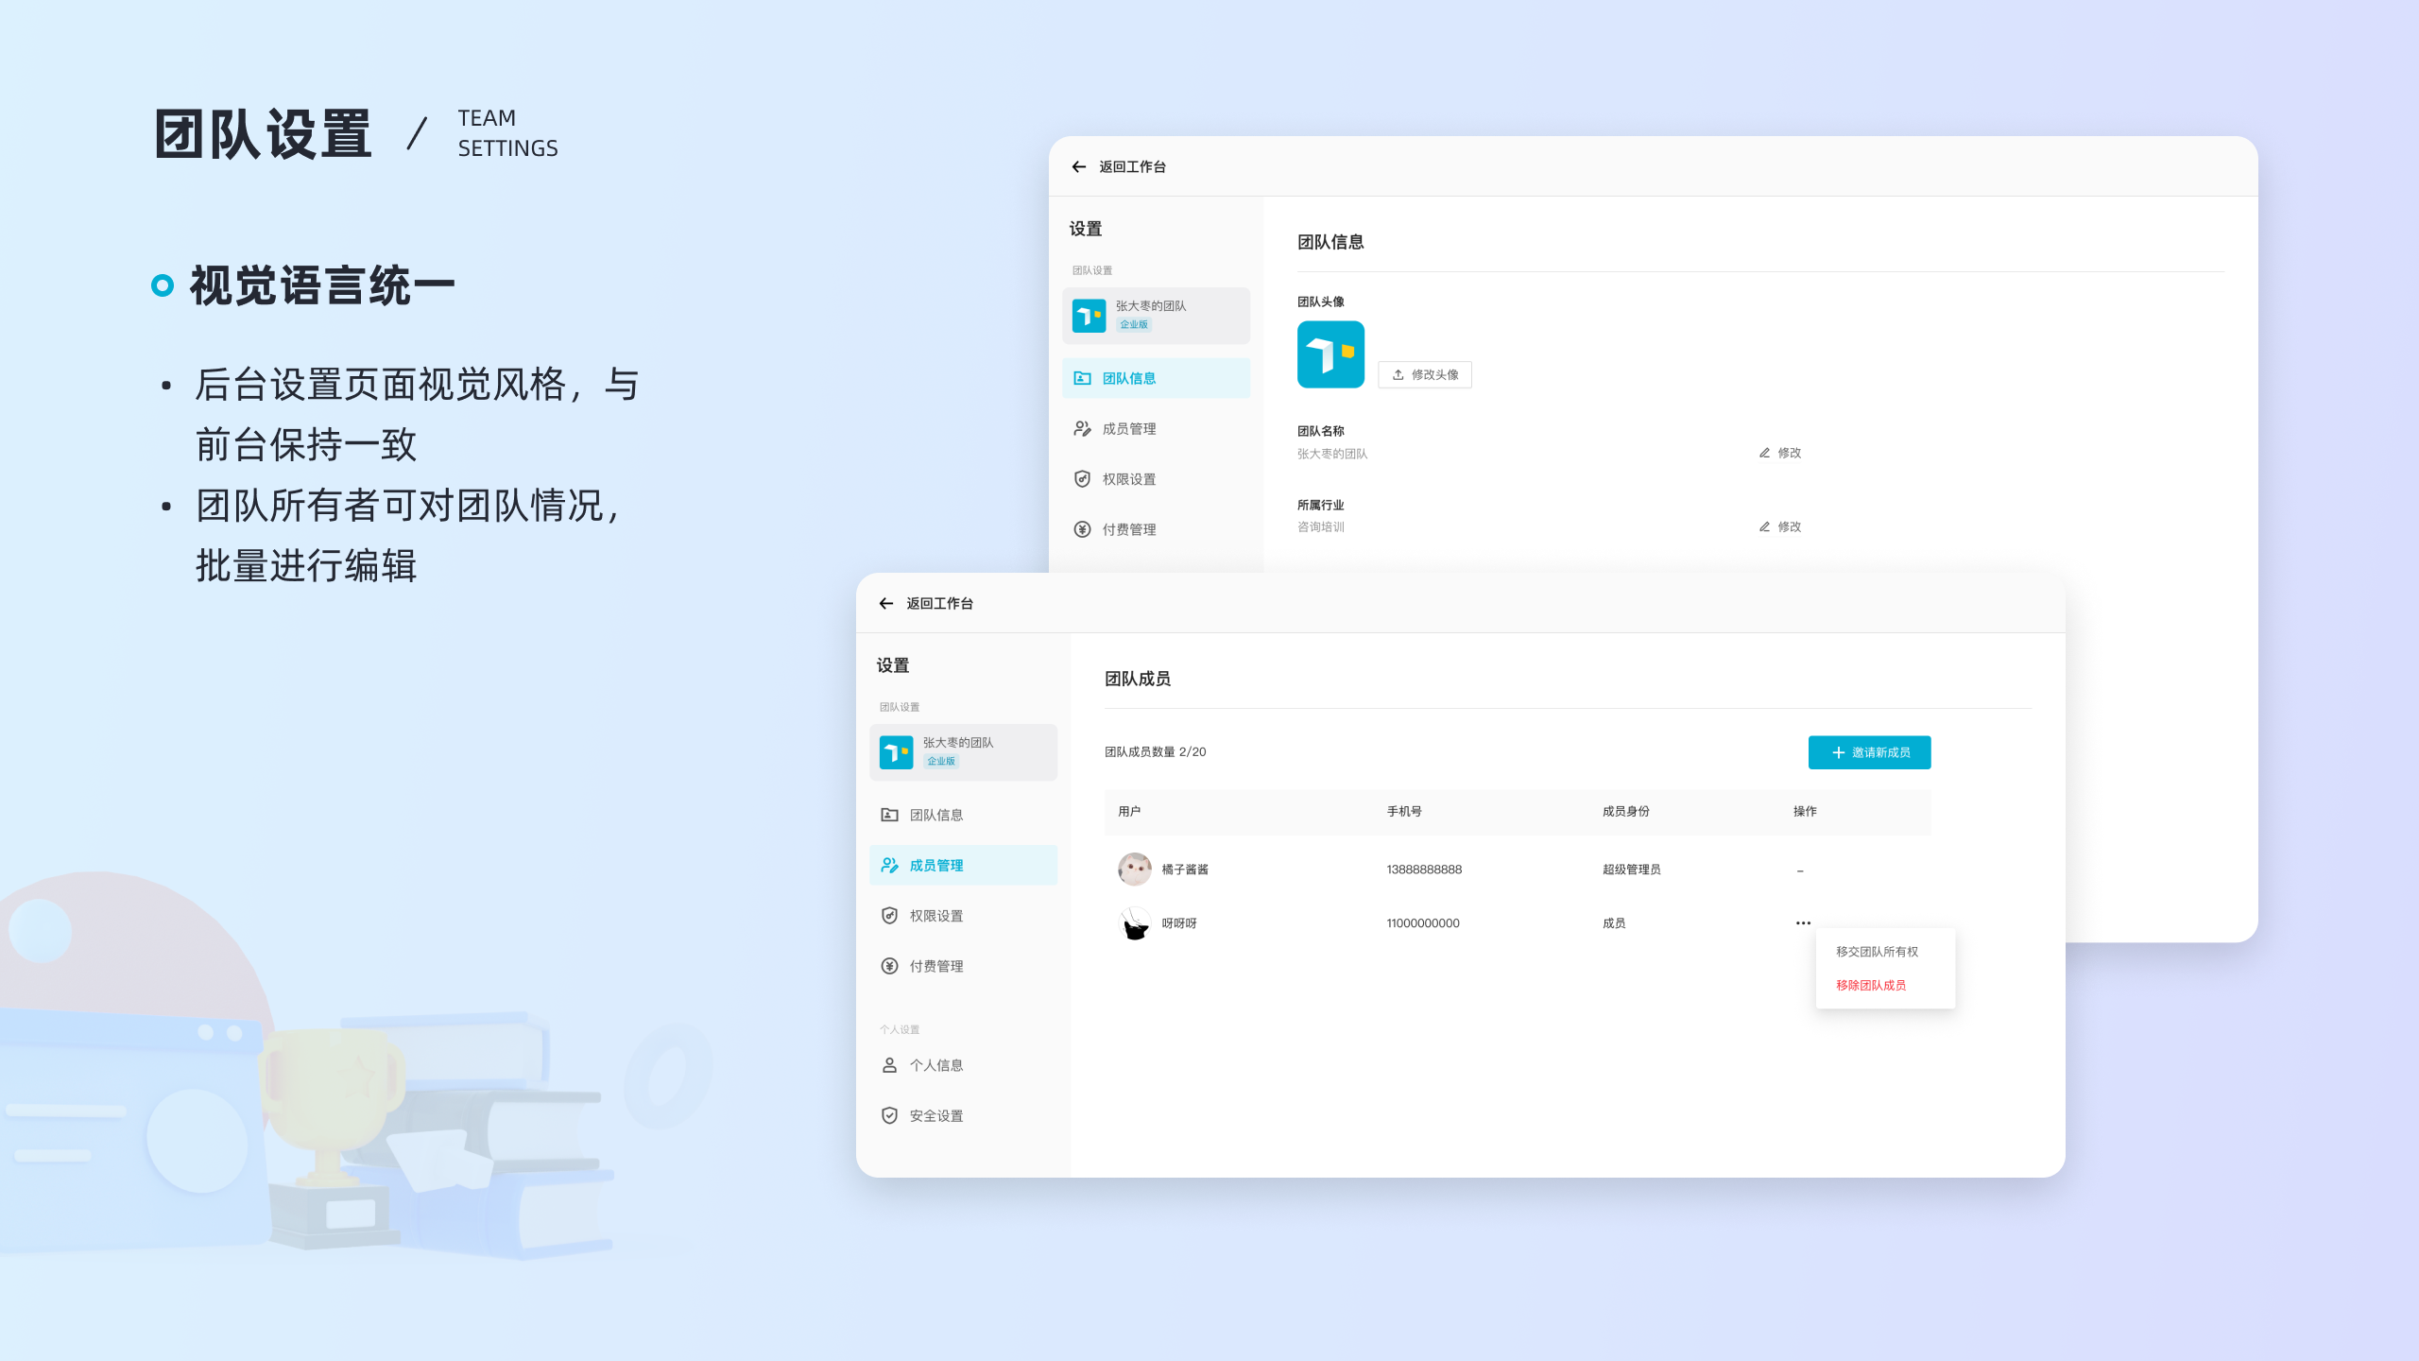Click plus icon on invite button
The width and height of the screenshot is (2419, 1361).
1838,752
